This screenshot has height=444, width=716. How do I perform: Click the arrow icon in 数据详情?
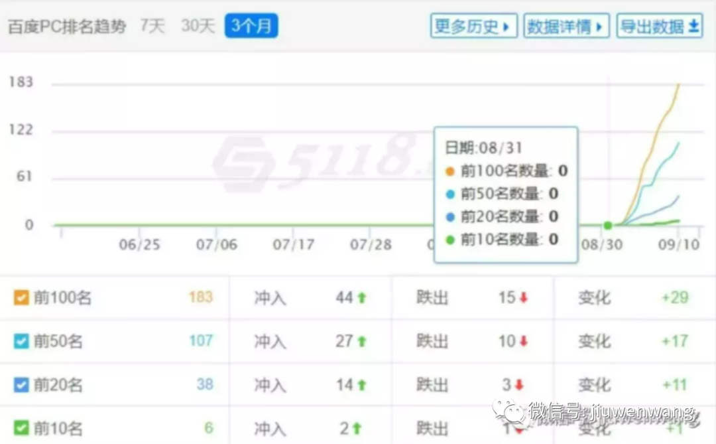coord(599,27)
